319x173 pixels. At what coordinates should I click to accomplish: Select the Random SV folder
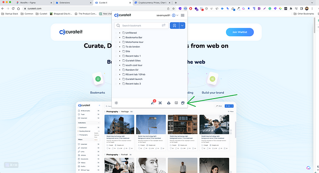130,70
